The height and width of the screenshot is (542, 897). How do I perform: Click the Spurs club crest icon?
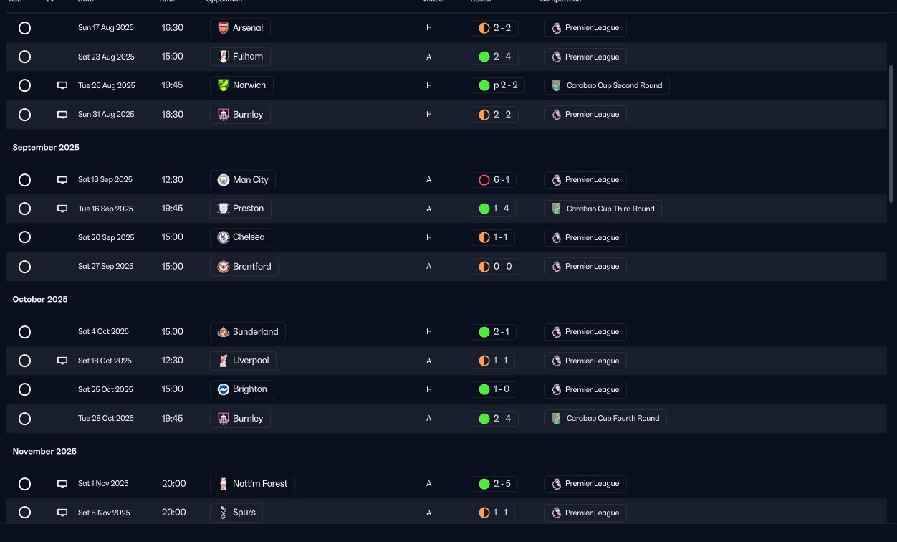[223, 513]
